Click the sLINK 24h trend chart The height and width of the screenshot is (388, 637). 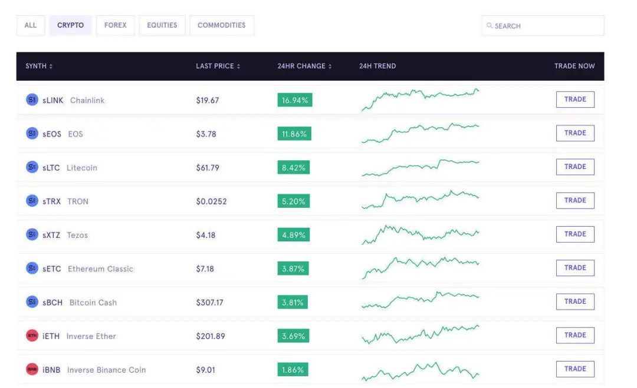click(x=421, y=100)
